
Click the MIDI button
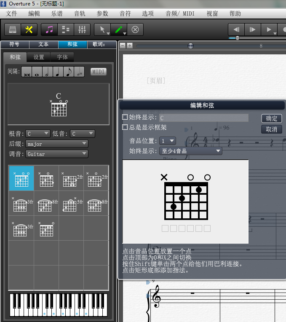pos(99,72)
